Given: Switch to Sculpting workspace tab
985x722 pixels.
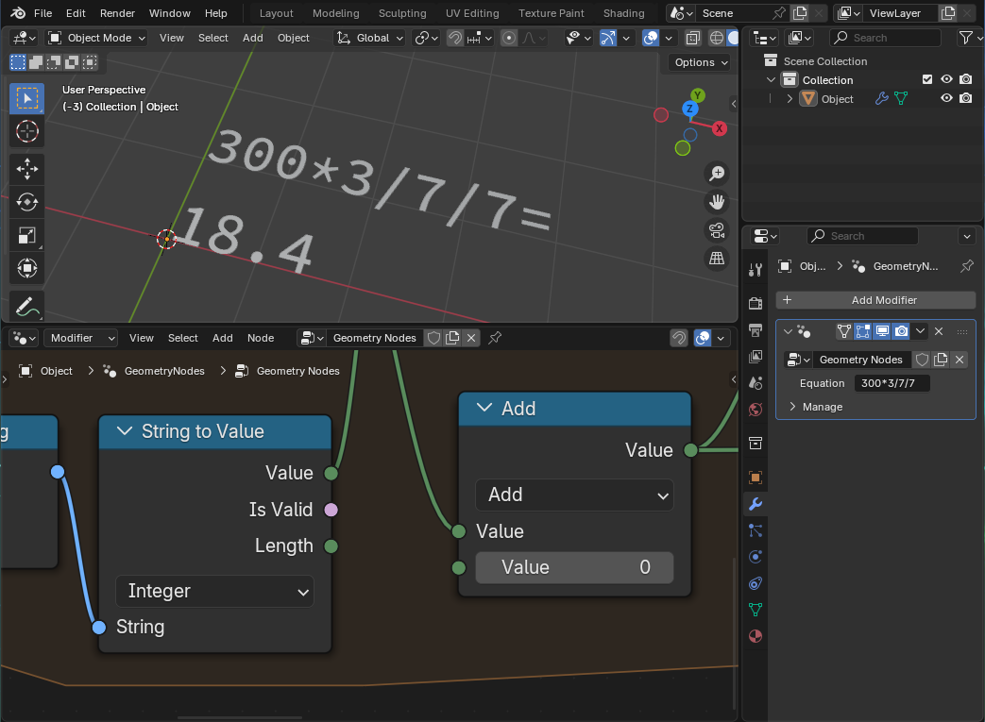Looking at the screenshot, I should coord(402,13).
